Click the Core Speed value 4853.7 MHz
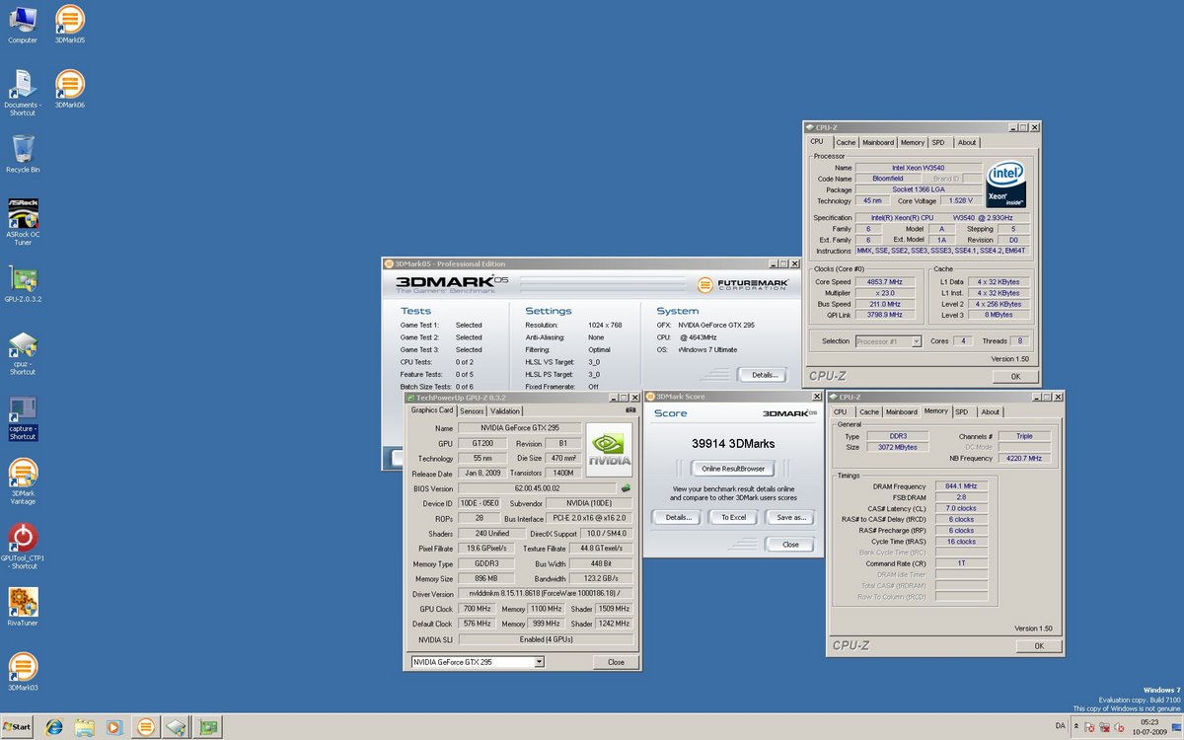 click(884, 281)
